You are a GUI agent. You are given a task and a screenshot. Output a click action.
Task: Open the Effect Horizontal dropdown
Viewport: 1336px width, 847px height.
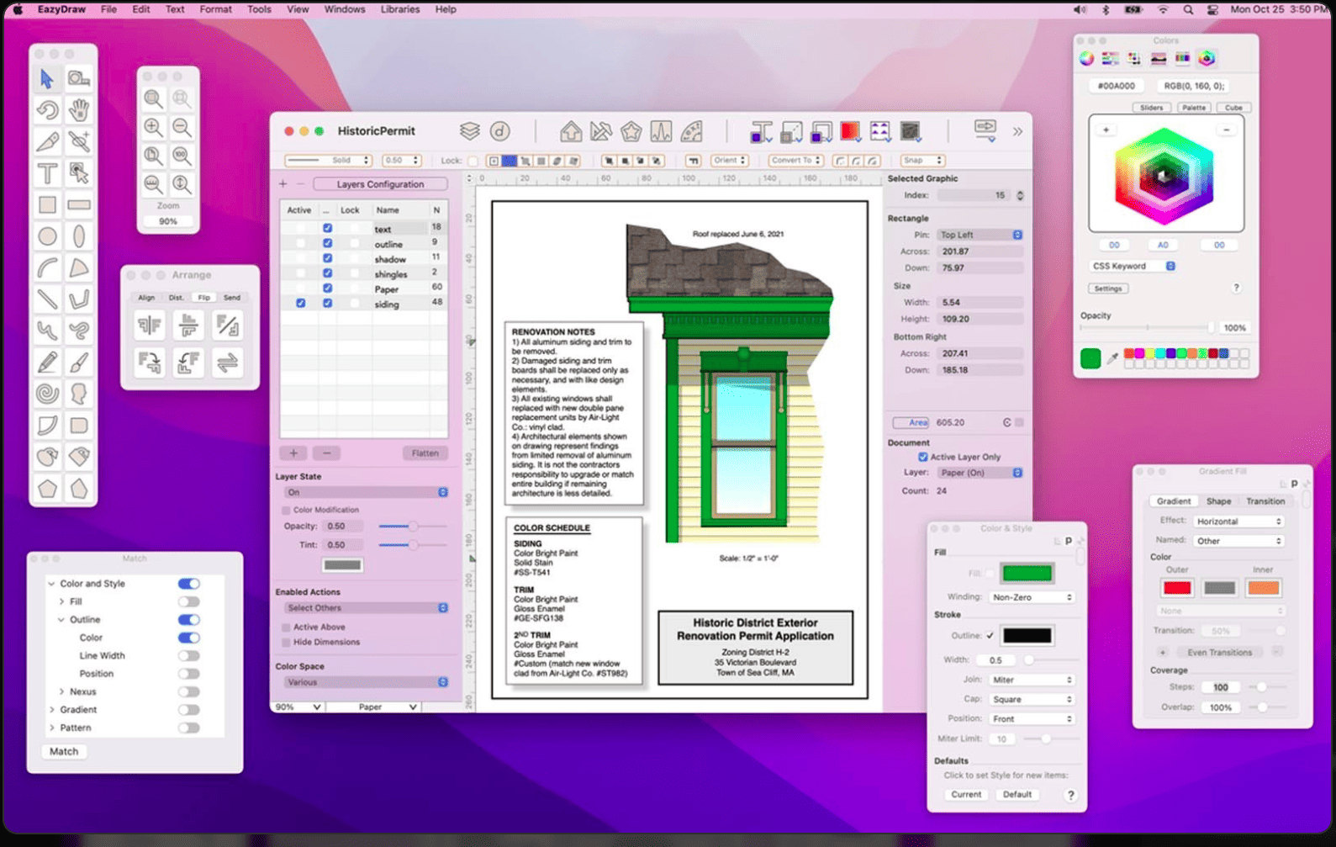(x=1238, y=521)
